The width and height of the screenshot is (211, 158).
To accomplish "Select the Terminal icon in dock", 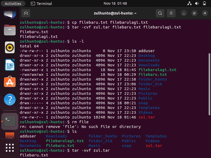I will [x=10, y=121].
